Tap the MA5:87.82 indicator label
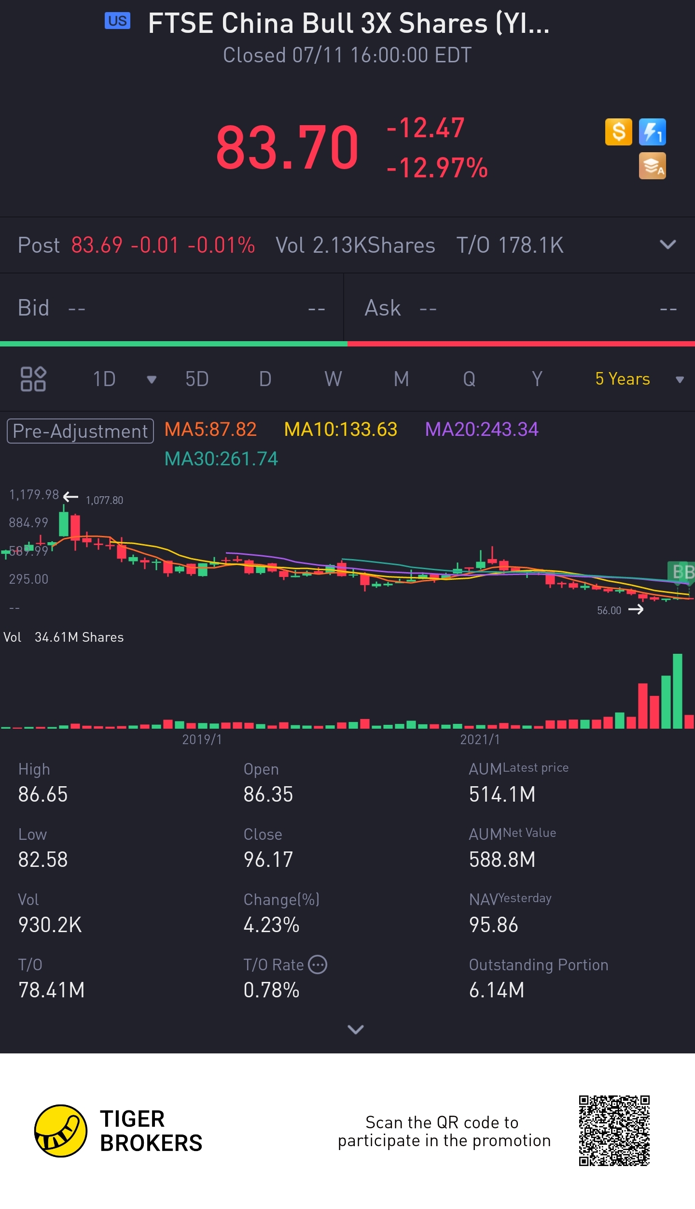695x1209 pixels. click(210, 429)
